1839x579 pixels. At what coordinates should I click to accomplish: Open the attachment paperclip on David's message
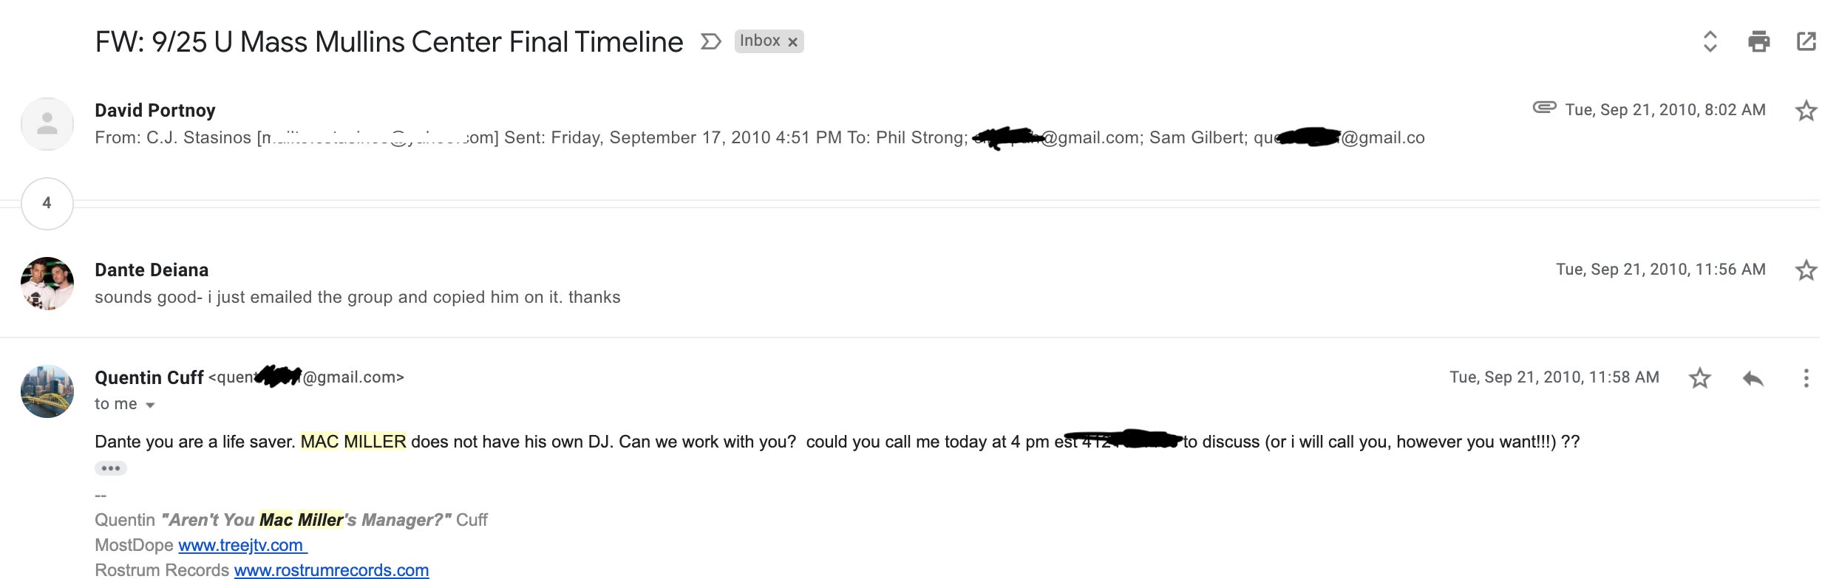point(1544,108)
